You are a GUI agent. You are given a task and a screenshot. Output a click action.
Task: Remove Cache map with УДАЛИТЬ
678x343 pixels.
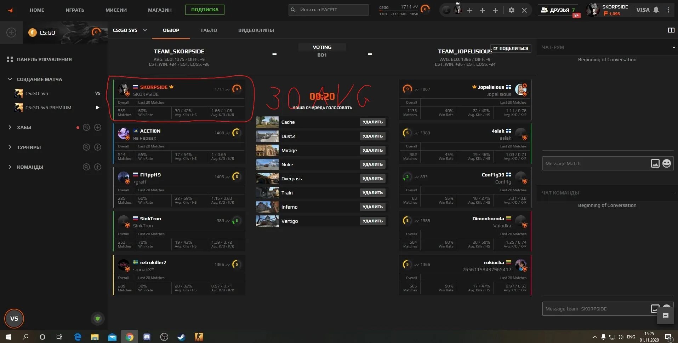pos(372,122)
